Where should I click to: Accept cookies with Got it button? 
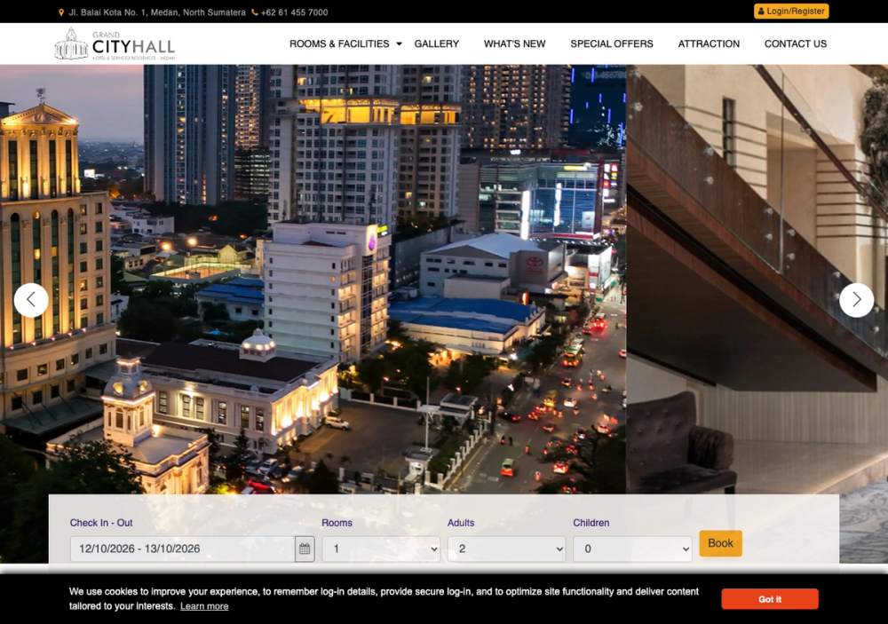pyautogui.click(x=770, y=599)
